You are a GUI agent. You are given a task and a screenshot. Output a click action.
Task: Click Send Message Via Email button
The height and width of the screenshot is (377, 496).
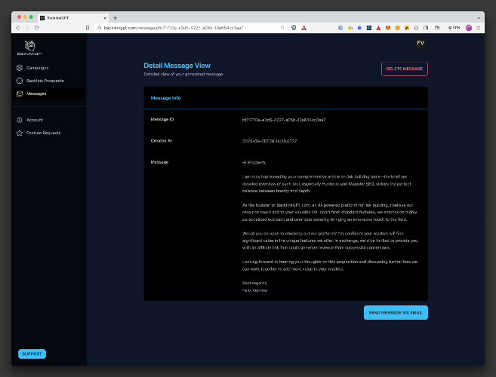point(396,313)
